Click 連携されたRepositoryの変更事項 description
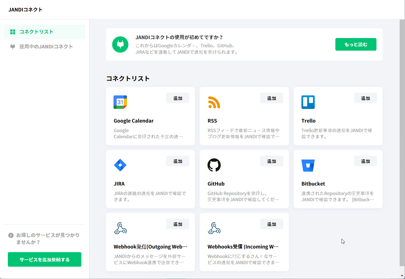Viewport: 405px width, 279px height. [x=338, y=196]
